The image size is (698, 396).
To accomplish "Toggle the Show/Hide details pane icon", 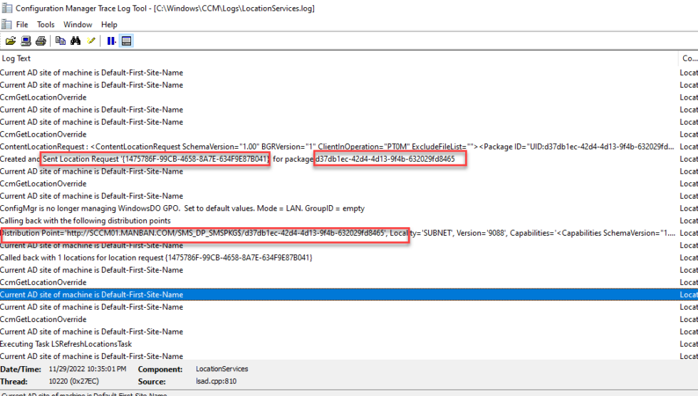I will coord(126,41).
